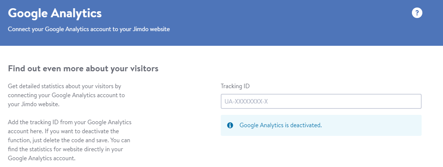The image size is (443, 167).
Task: Click the info icon in deactivated notice
Action: [230, 125]
